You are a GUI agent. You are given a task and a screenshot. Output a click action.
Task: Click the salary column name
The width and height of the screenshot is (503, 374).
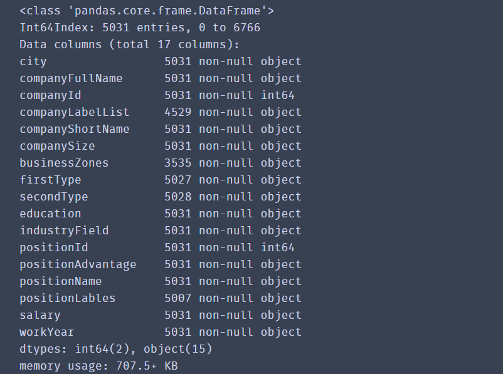pos(40,315)
